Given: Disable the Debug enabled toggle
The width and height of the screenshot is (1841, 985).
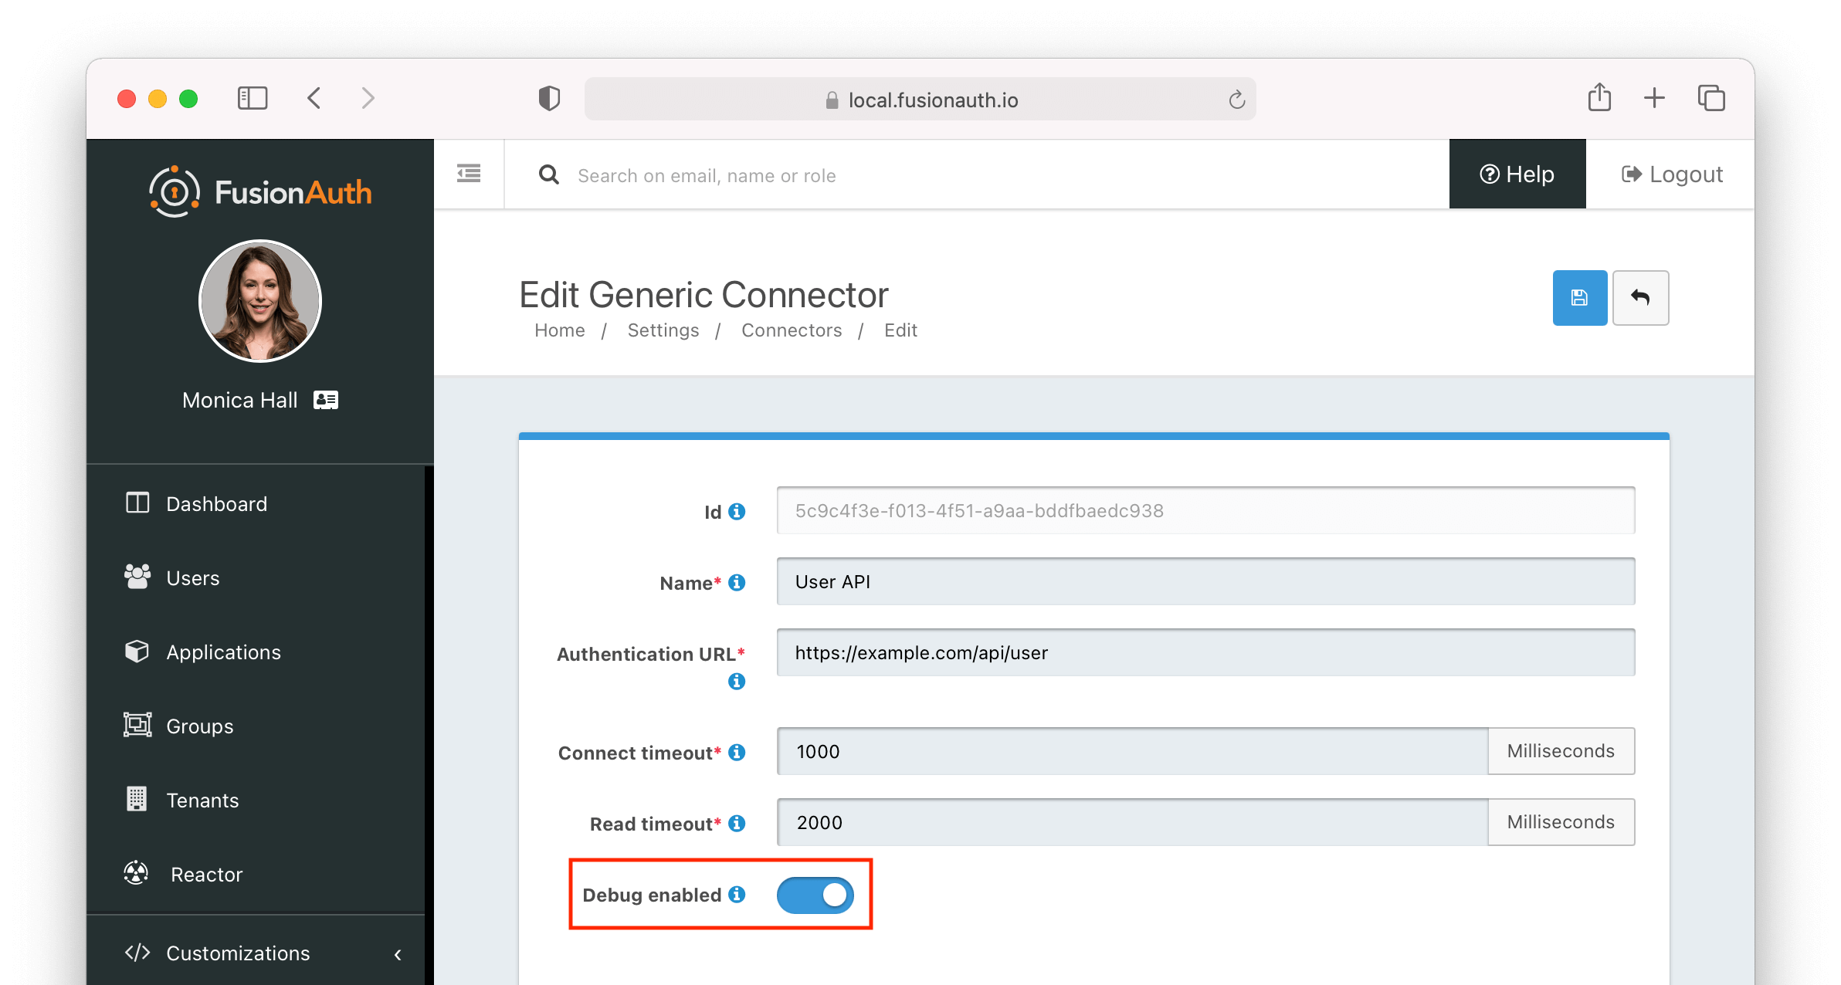Looking at the screenshot, I should point(815,895).
